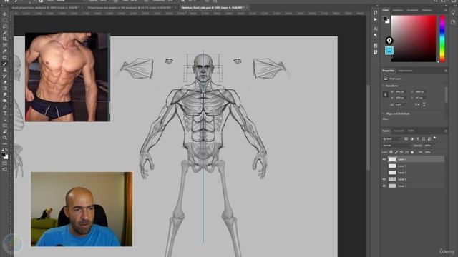Hide Layer 1 with its eye icon

[384, 186]
